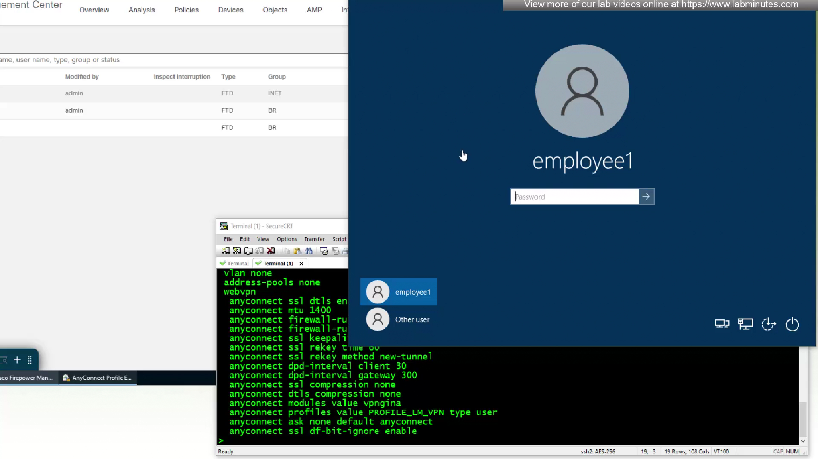Click the Password input field

pos(575,197)
